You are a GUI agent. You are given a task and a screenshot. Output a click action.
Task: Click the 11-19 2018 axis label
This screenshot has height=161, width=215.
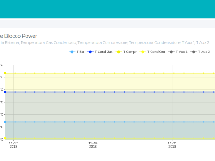point(93,145)
